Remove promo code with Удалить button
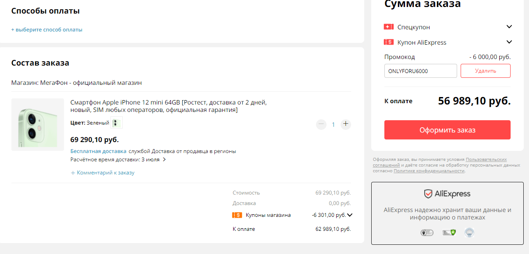 pyautogui.click(x=485, y=71)
